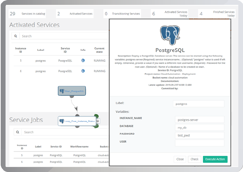Click Workflow name PostgreSQL in jobs row 5

coord(79,155)
